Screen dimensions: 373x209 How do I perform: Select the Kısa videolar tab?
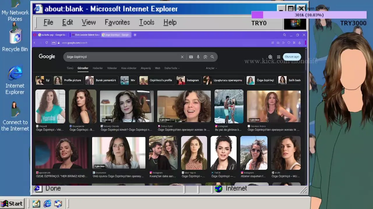[129, 68]
